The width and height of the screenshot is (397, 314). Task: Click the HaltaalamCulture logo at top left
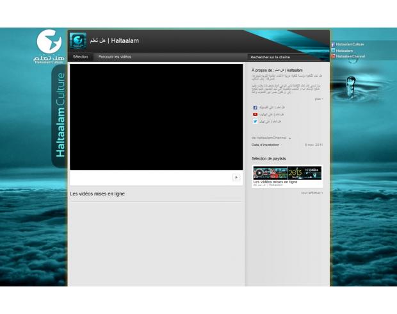click(49, 46)
